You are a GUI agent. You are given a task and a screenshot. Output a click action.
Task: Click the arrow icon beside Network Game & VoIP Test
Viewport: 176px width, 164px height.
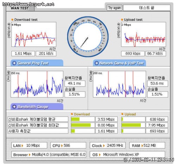pos(96,63)
